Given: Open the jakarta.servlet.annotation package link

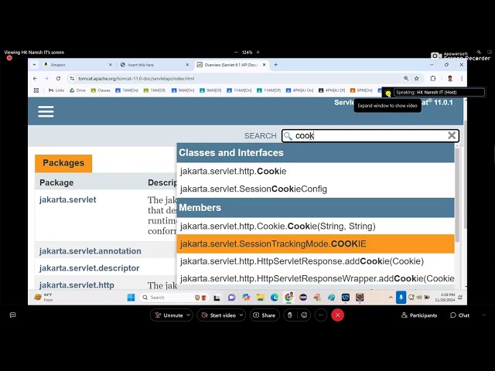Looking at the screenshot, I should pos(90,251).
